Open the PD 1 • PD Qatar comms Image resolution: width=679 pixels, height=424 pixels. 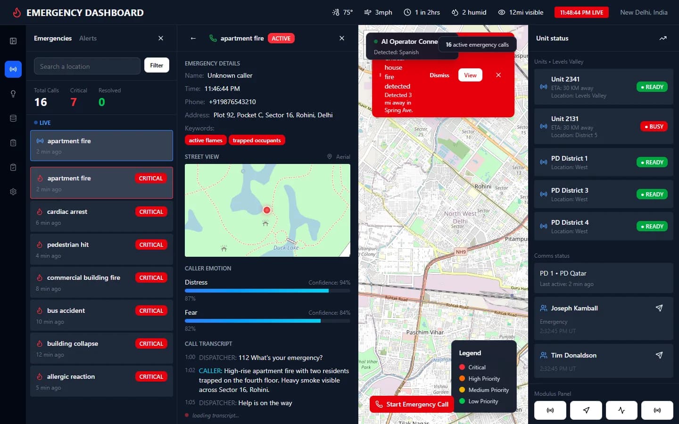[604, 278]
